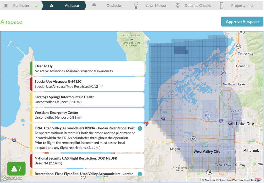Click the North Salt Lake label
264x183 pixels.
tap(234, 84)
